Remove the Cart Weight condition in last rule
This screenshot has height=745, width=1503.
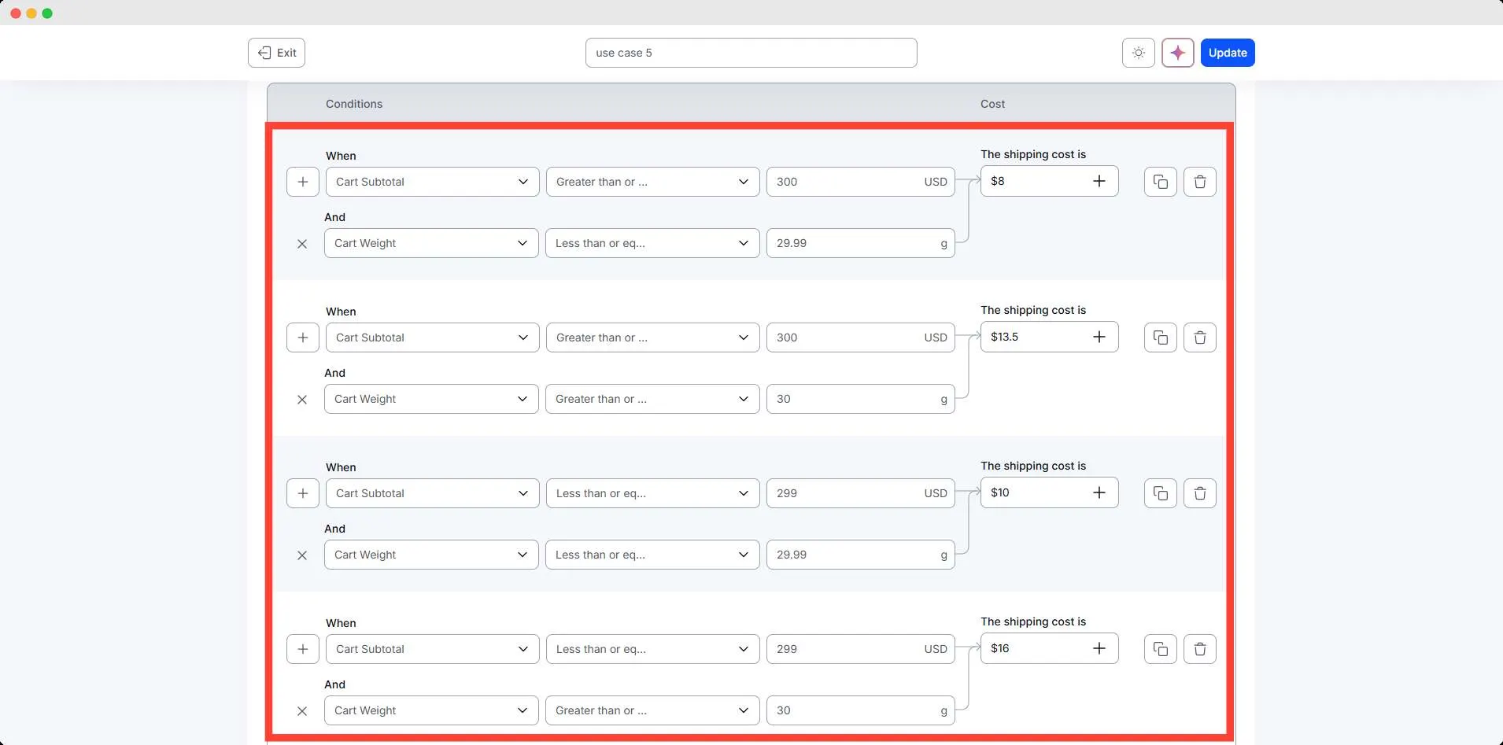[302, 711]
